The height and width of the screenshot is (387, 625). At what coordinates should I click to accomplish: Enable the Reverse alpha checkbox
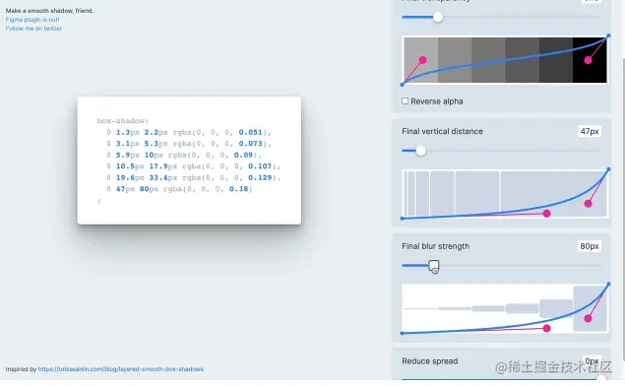click(405, 101)
